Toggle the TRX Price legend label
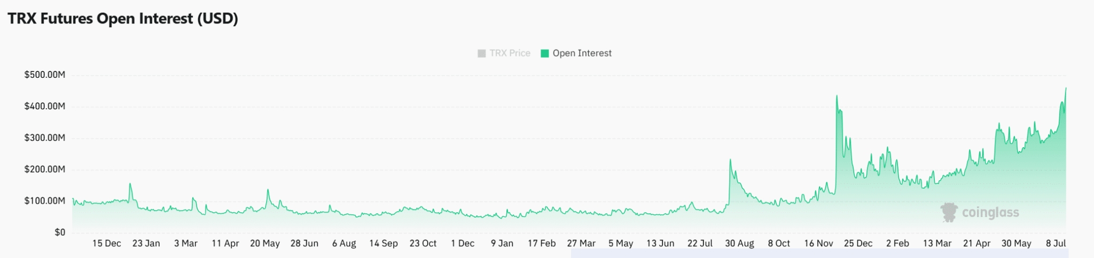Image resolution: width=1094 pixels, height=258 pixels. point(510,53)
